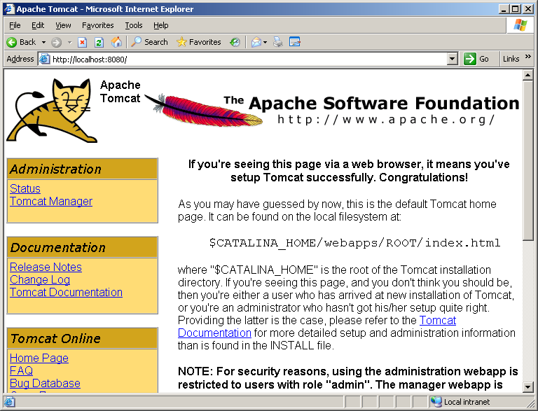Open the Bug Database link

click(x=45, y=383)
